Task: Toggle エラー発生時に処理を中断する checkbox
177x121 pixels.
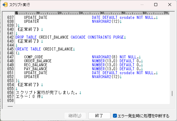Action: [x=115, y=116]
